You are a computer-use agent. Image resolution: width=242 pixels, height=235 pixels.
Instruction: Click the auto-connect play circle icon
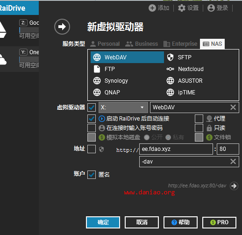click(x=102, y=119)
